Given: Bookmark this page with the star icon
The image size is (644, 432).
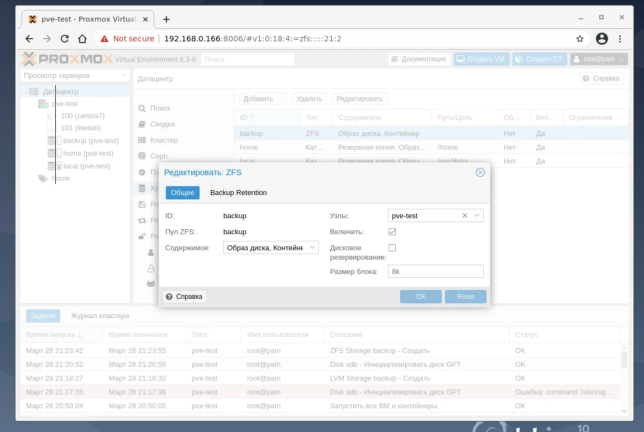Looking at the screenshot, I should click(579, 39).
